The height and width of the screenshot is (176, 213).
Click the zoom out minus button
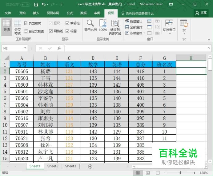165,173
